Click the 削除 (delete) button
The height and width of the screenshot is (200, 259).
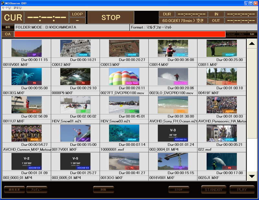point(104,190)
